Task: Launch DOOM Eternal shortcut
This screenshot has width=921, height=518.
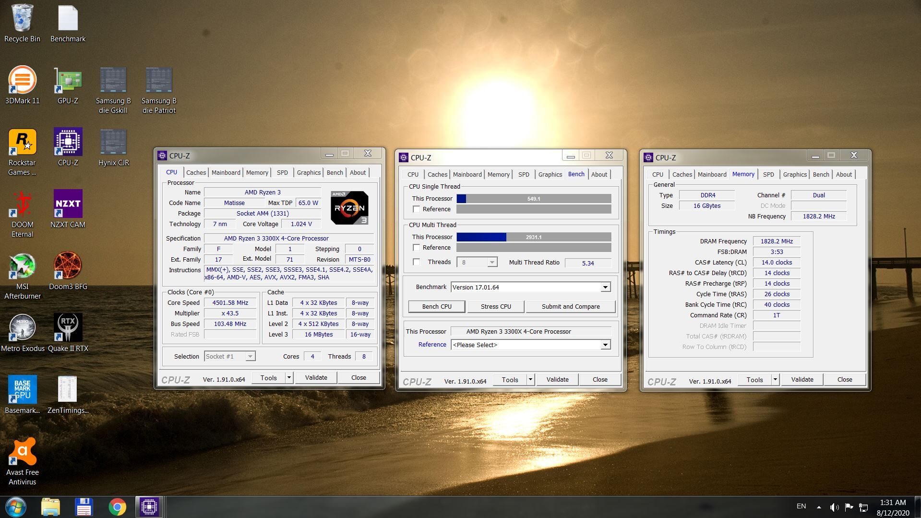Action: coord(22,214)
